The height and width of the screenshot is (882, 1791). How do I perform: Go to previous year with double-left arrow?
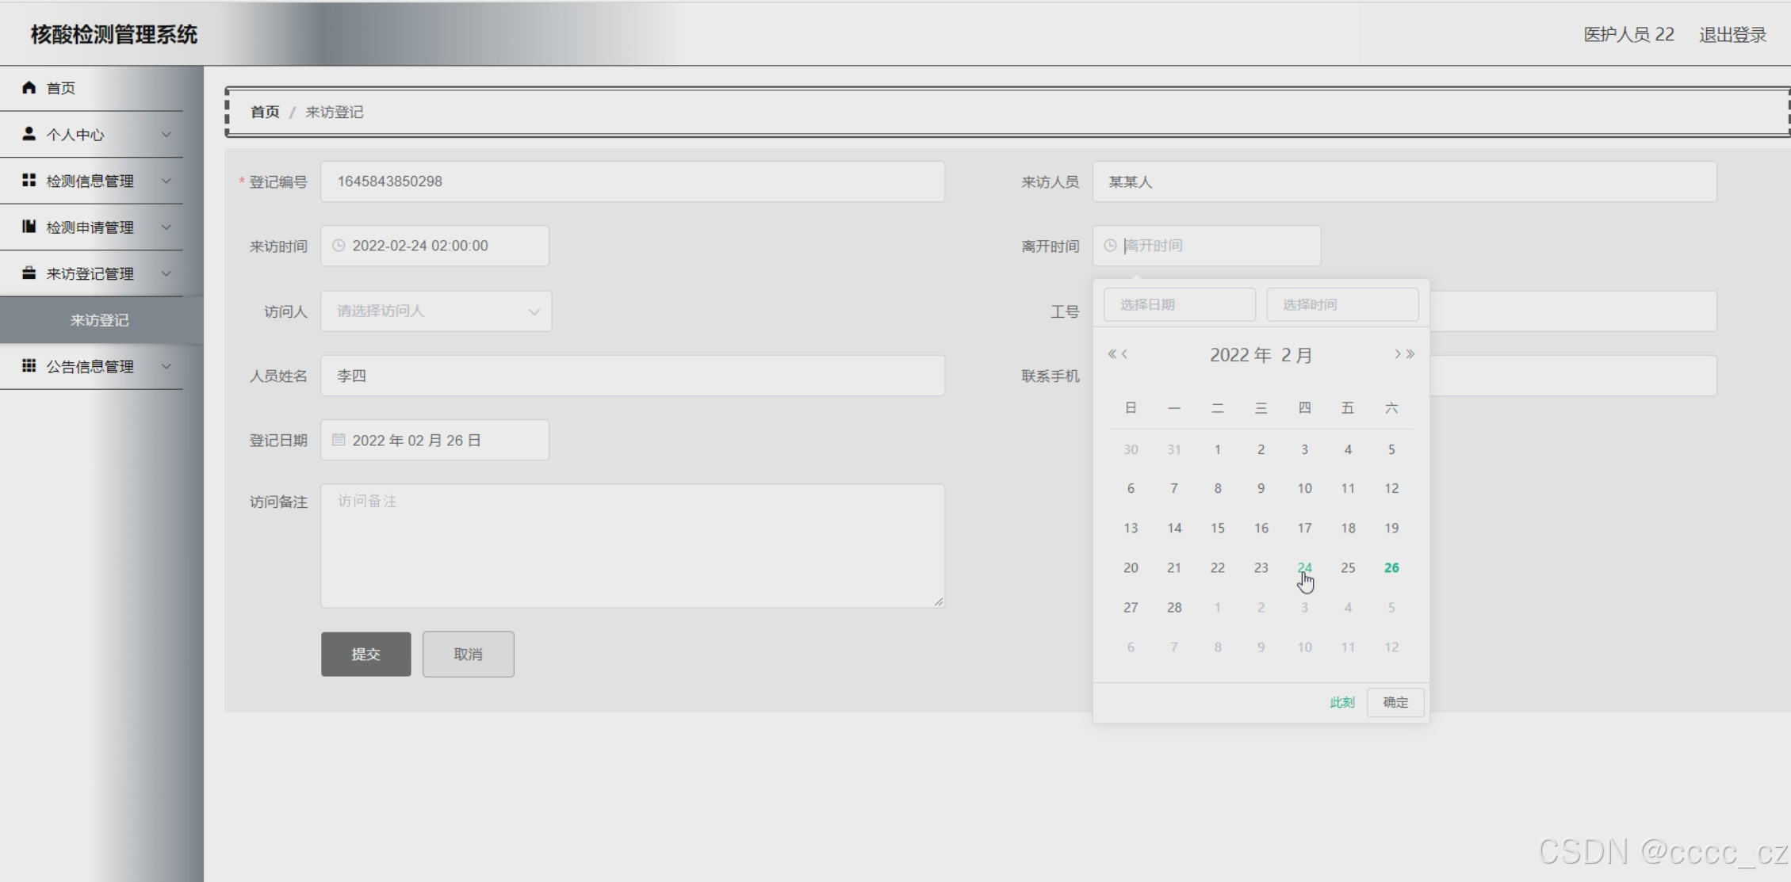click(x=1112, y=354)
